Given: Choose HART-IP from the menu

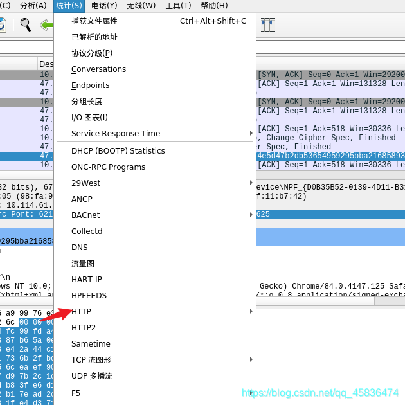Looking at the screenshot, I should pos(155,279).
